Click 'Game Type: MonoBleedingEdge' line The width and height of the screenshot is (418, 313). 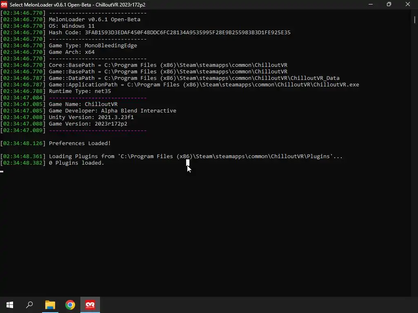click(93, 46)
